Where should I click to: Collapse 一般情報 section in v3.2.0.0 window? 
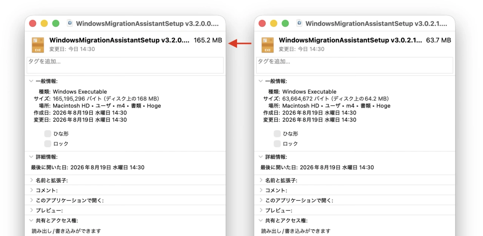pyautogui.click(x=31, y=81)
